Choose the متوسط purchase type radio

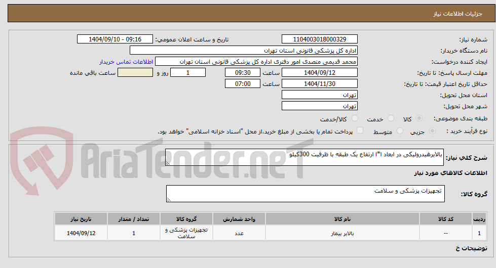click(400, 131)
